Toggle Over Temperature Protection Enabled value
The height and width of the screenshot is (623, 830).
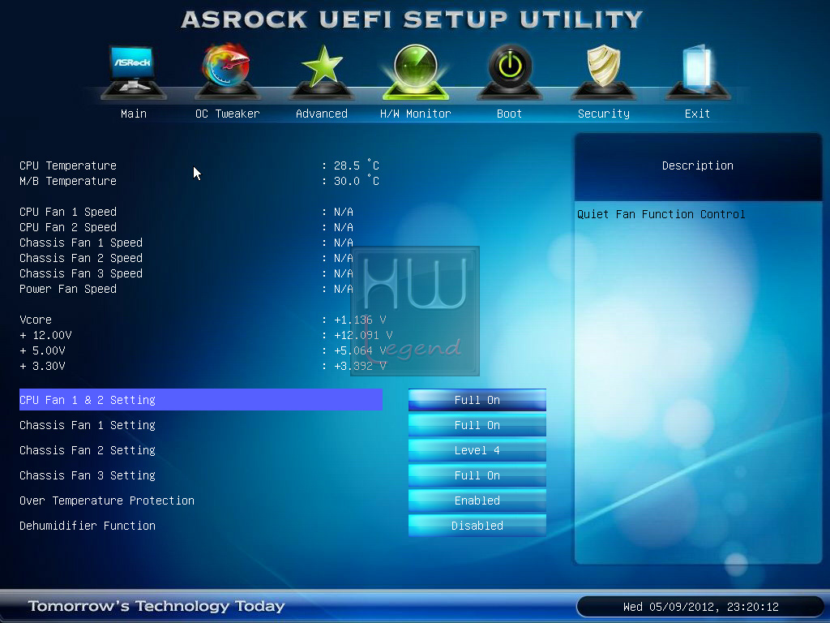tap(477, 501)
